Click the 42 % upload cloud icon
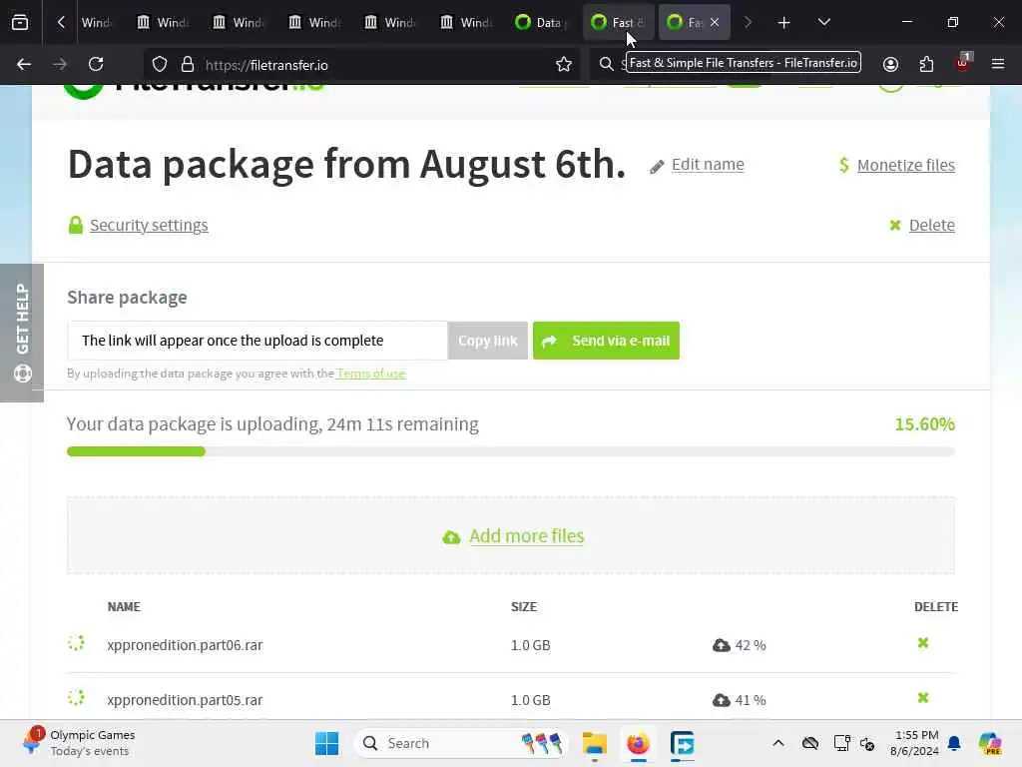Screen dimensions: 1022x767 (721, 645)
